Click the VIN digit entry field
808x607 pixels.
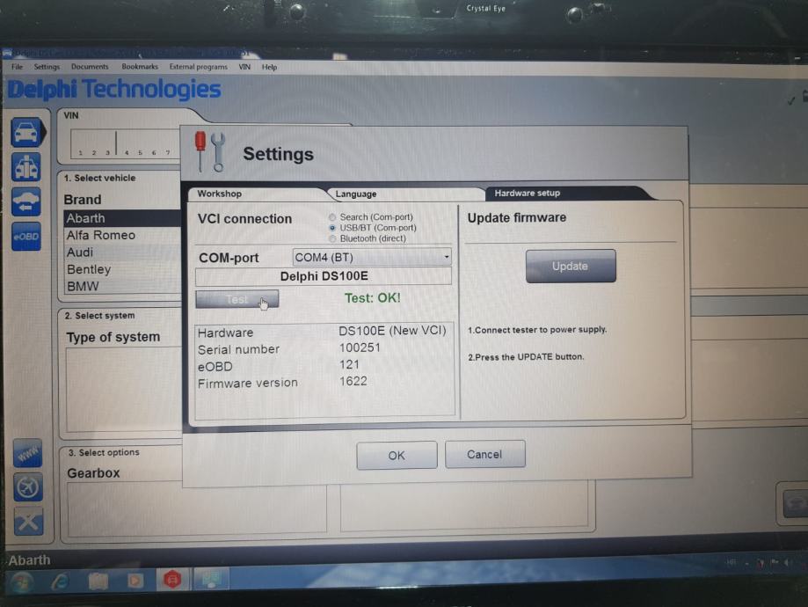tap(126, 143)
